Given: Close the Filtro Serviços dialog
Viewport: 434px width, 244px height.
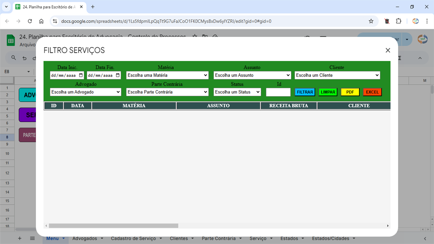Looking at the screenshot, I should (388, 50).
